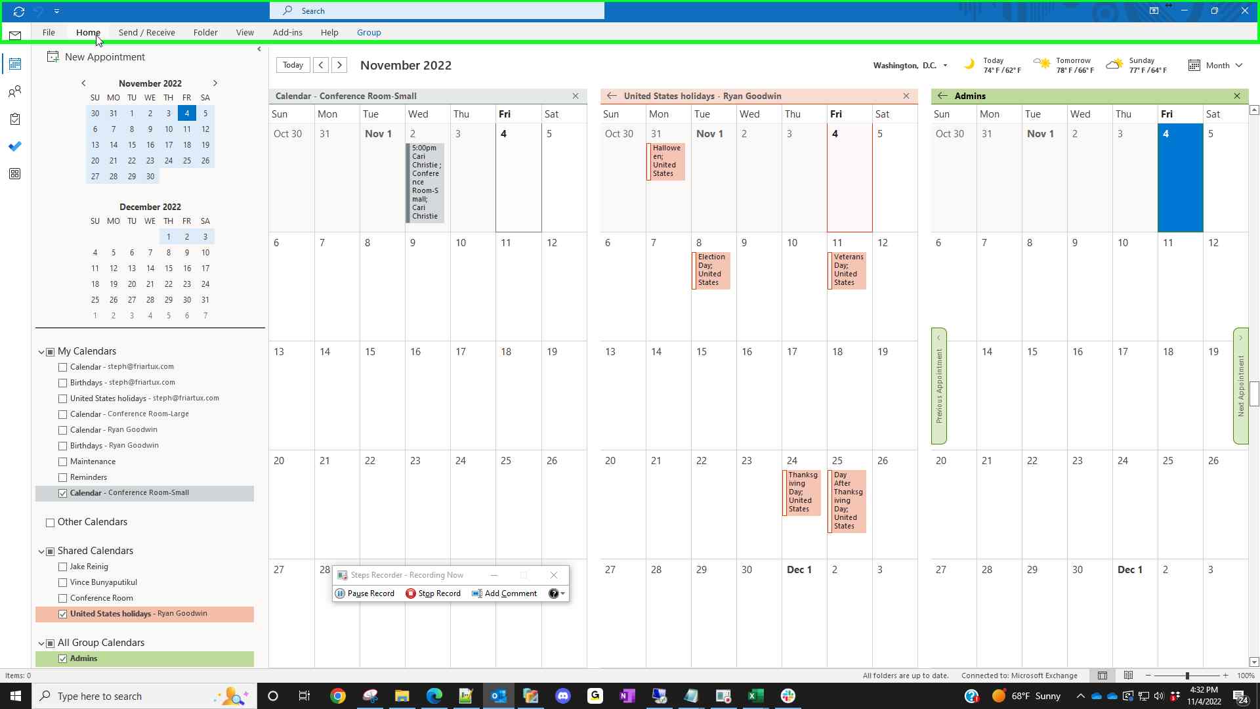Click Stop Record in Steps Recorder
Screen dimensions: 1260x709
[x=433, y=593]
